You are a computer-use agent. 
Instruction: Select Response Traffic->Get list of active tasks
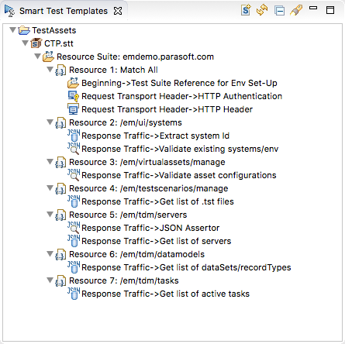coord(165,294)
